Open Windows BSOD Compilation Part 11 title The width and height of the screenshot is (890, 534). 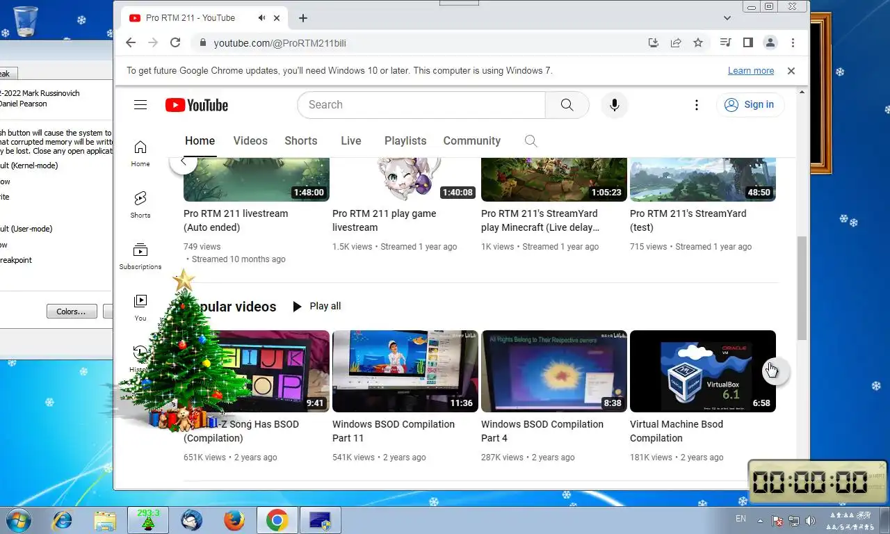coord(394,431)
